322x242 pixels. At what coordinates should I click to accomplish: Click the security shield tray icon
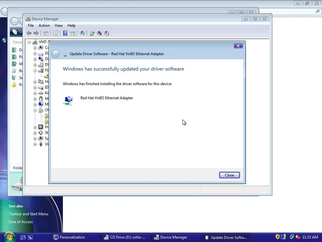tap(277, 237)
